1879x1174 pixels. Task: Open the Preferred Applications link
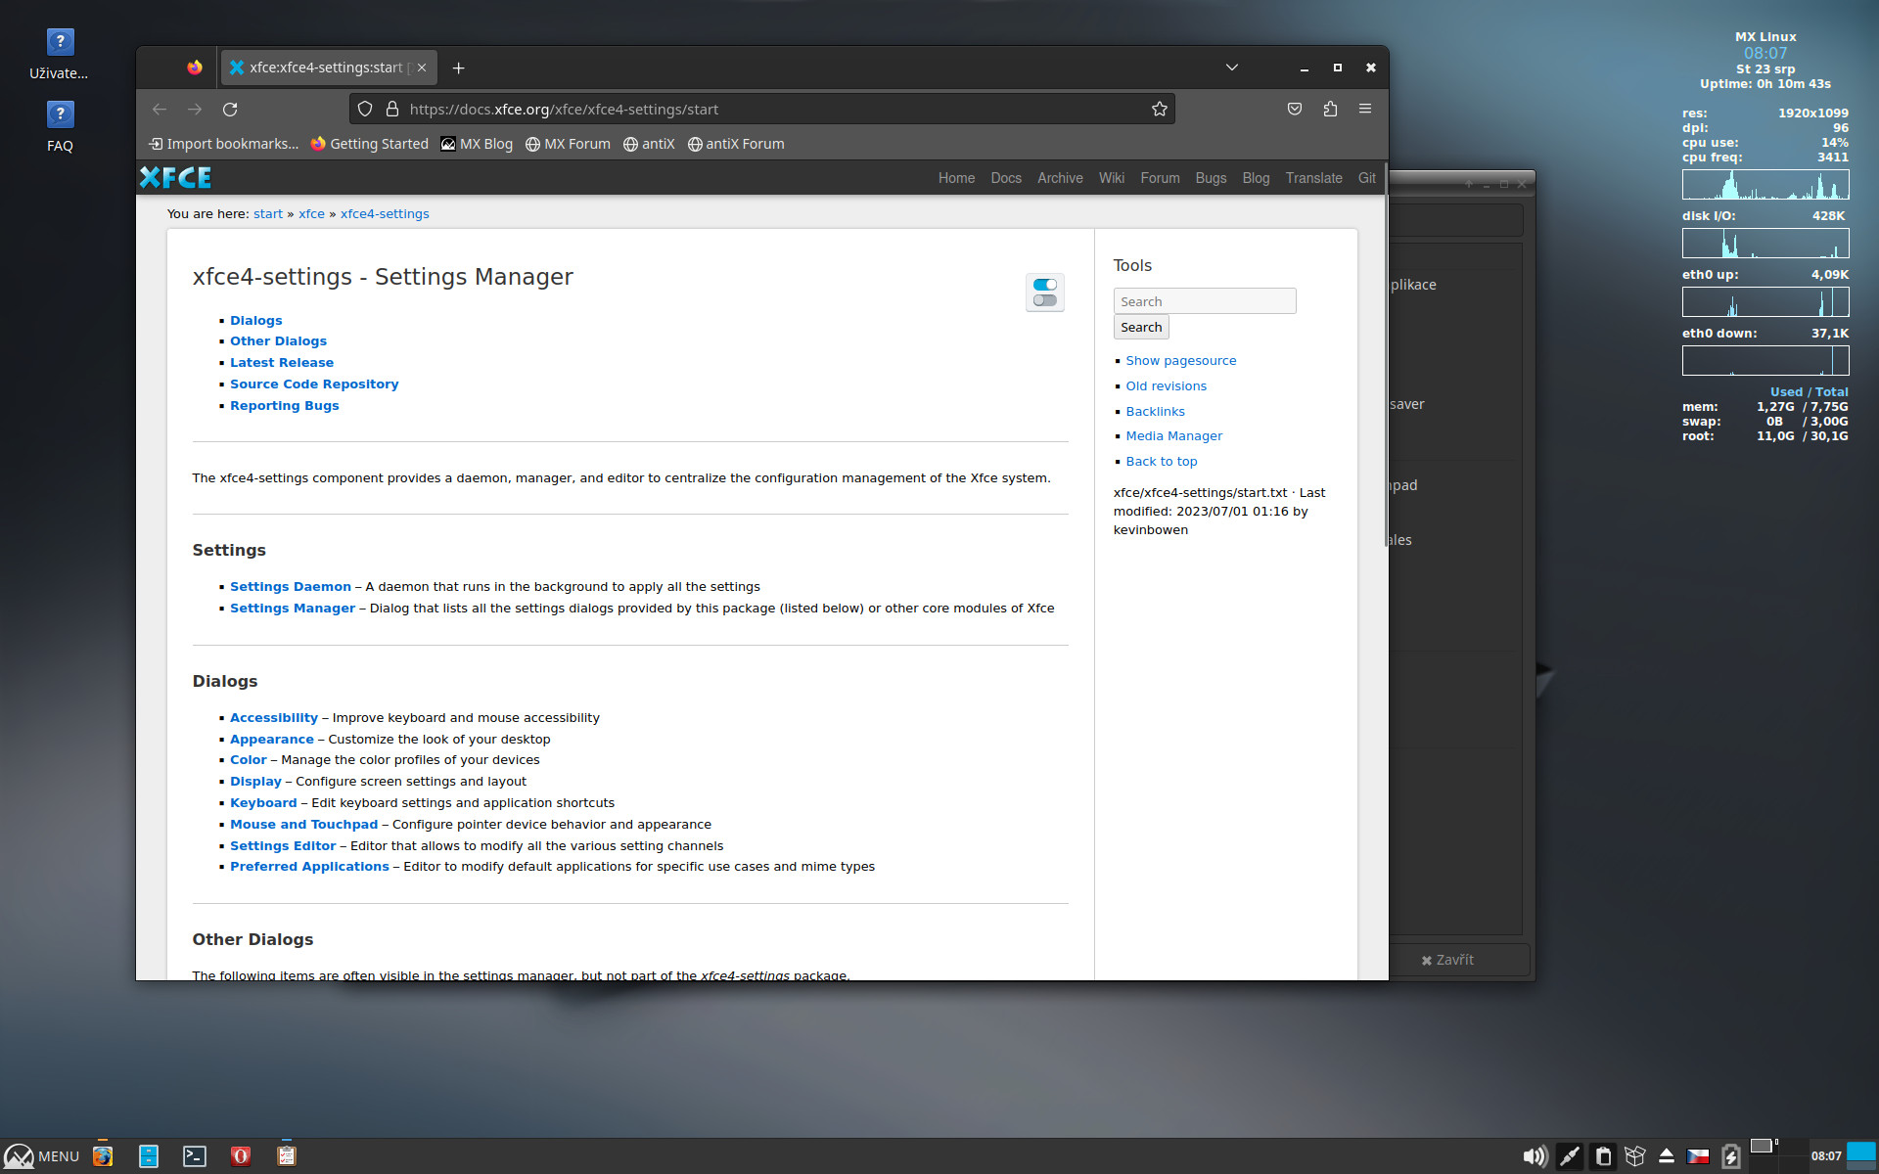309,867
